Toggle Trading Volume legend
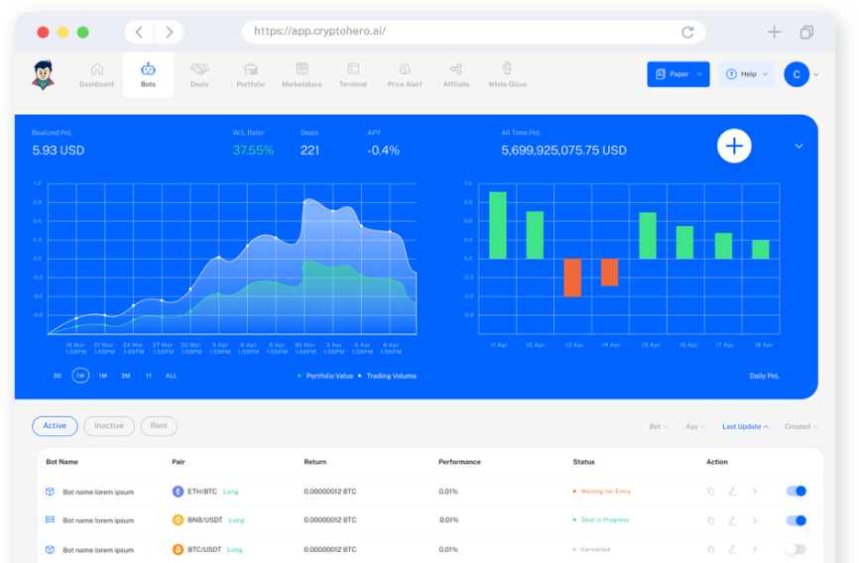The height and width of the screenshot is (563, 859). pyautogui.click(x=387, y=376)
